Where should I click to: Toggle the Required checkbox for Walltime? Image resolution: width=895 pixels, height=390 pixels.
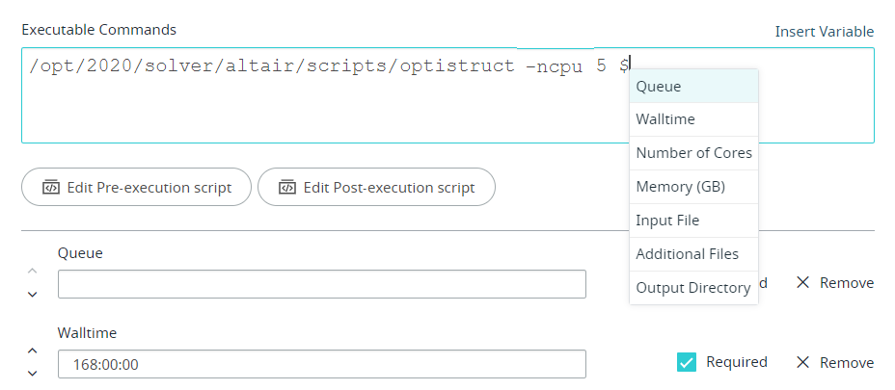pos(687,362)
